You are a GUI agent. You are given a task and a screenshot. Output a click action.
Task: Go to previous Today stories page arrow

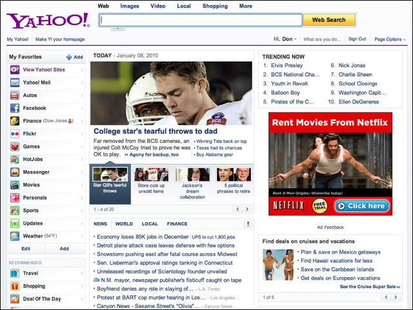(x=237, y=209)
